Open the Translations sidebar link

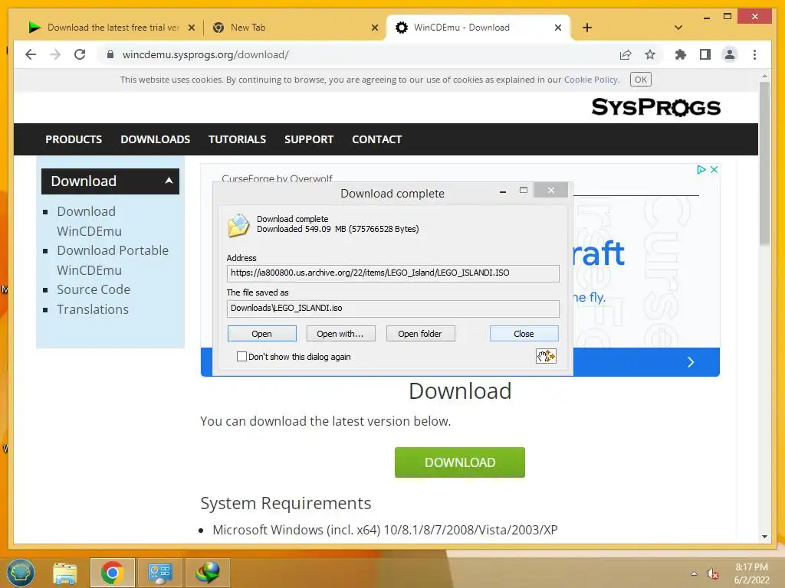pos(93,309)
